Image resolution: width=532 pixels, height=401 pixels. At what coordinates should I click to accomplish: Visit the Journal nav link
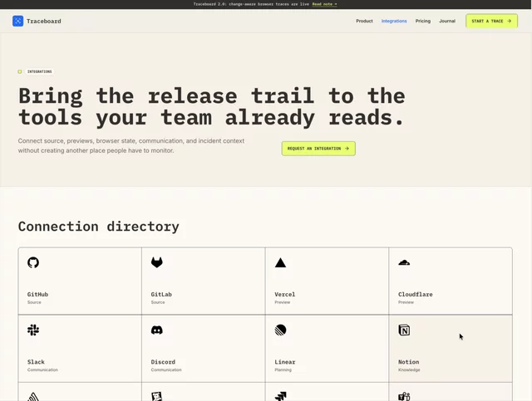click(447, 21)
